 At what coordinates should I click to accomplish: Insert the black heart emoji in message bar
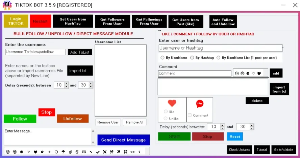35,152
